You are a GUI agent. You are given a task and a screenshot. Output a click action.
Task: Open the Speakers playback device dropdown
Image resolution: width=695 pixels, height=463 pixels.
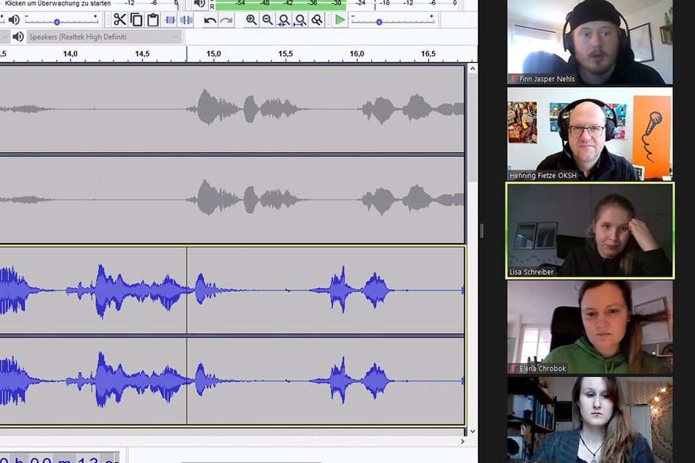(x=103, y=37)
